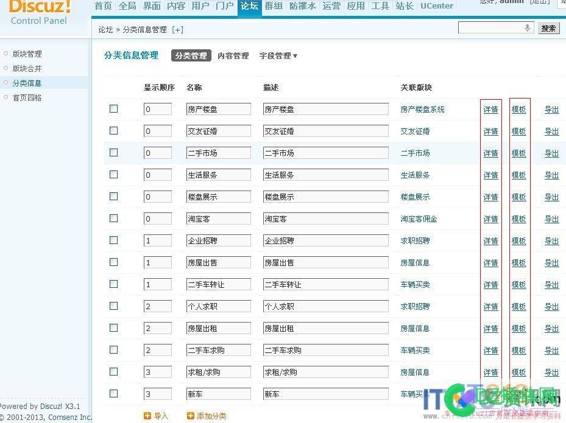
Task: Open the 防灌水 top menu
Action: pos(302,5)
